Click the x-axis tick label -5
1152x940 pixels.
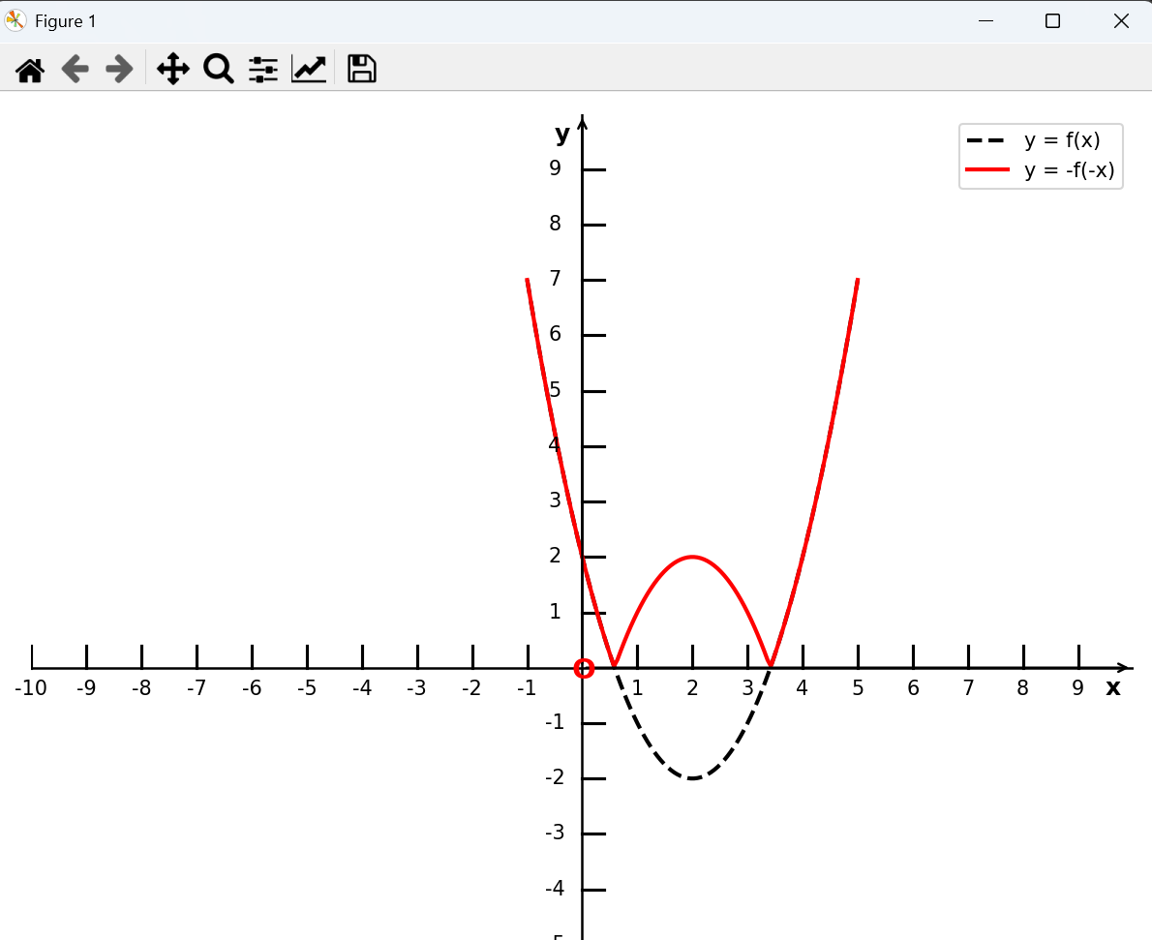pos(306,688)
